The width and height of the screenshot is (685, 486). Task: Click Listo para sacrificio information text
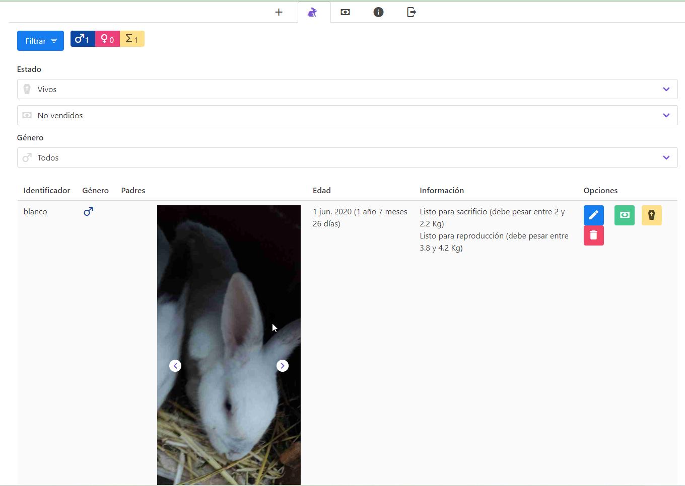(492, 217)
